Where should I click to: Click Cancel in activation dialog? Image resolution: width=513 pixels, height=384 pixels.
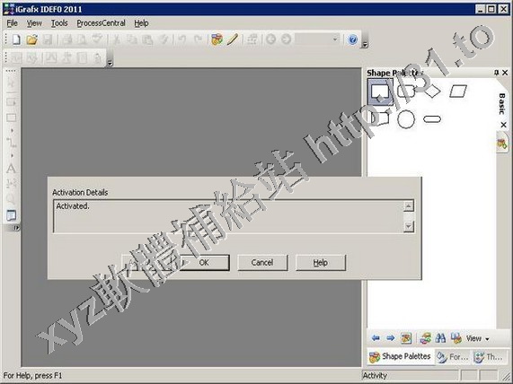pyautogui.click(x=262, y=262)
